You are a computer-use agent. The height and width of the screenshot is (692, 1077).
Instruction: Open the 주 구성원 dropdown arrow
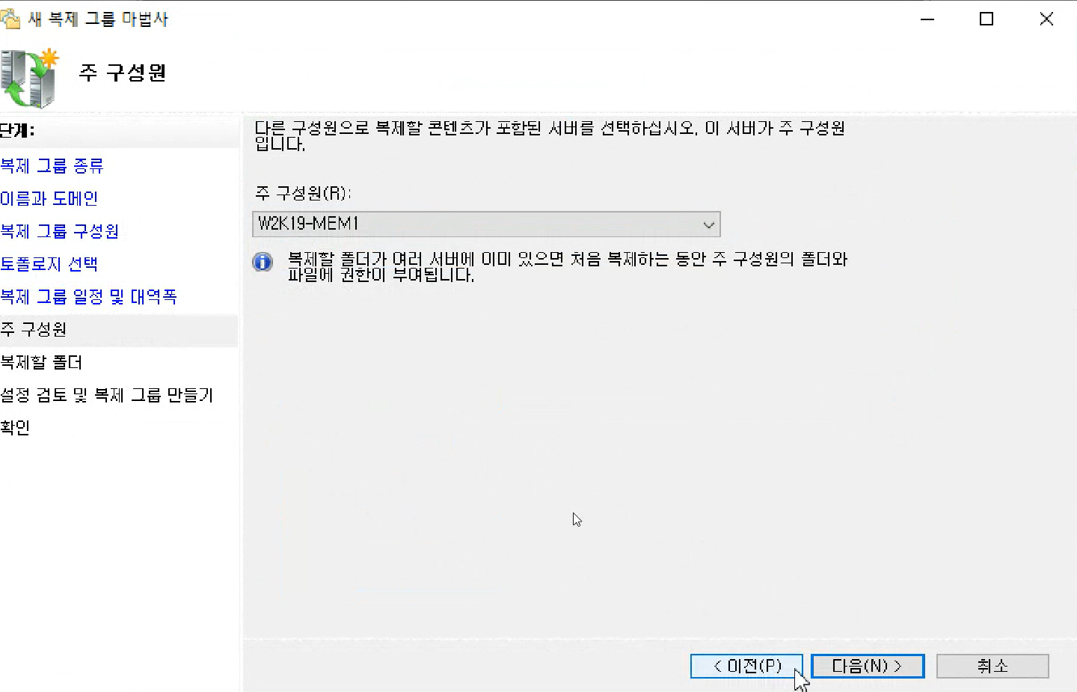coord(708,224)
